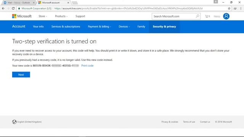Open the Chrome three-dot menu
This screenshot has height=137, width=244.
[x=241, y=8]
